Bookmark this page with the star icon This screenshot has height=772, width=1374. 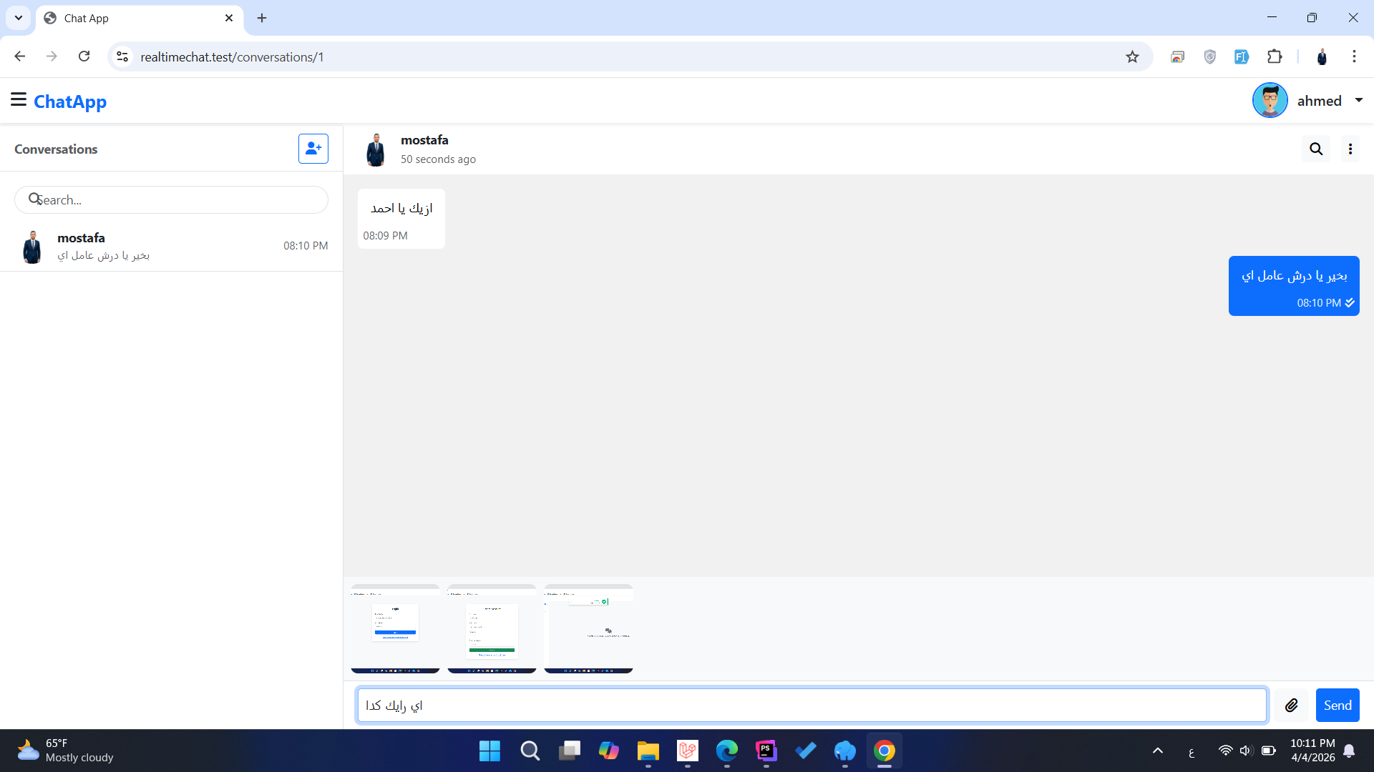click(x=1132, y=57)
